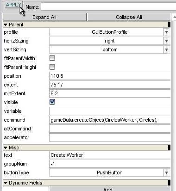This screenshot has width=176, height=191.
Task: Click the Add button in Dynamic Fields
Action: (x=110, y=189)
